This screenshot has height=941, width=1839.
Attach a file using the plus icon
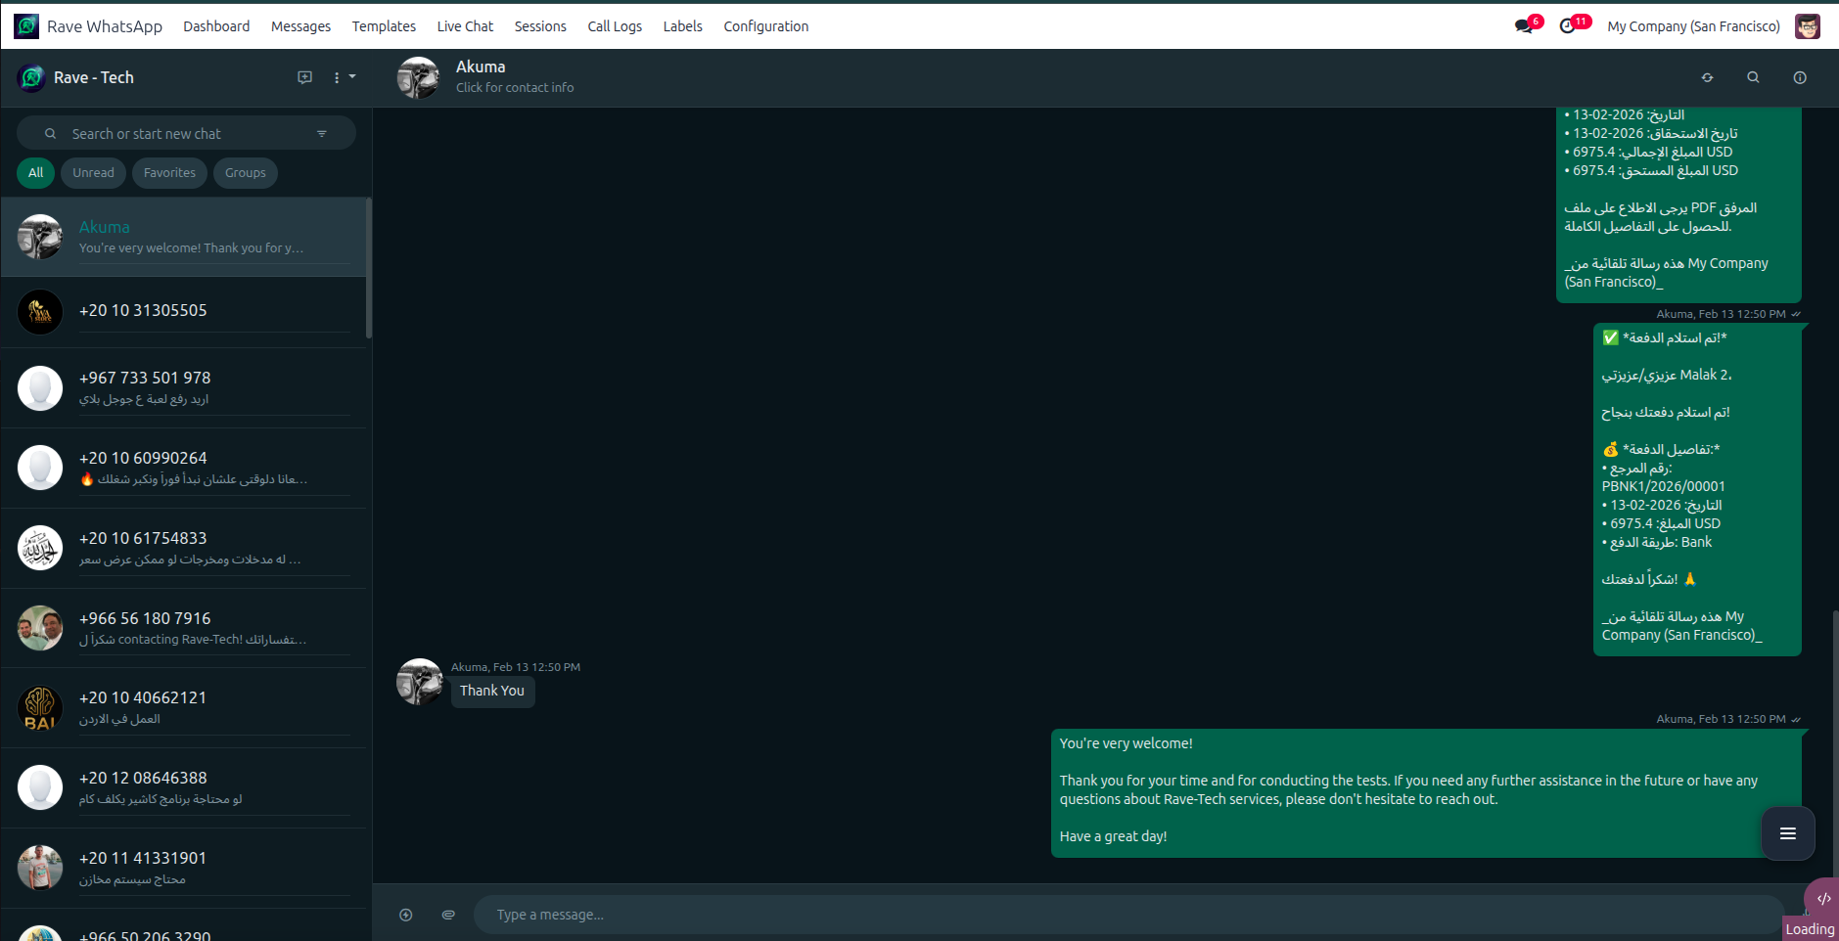coord(405,915)
